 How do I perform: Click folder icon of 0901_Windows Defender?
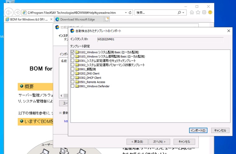77,86
